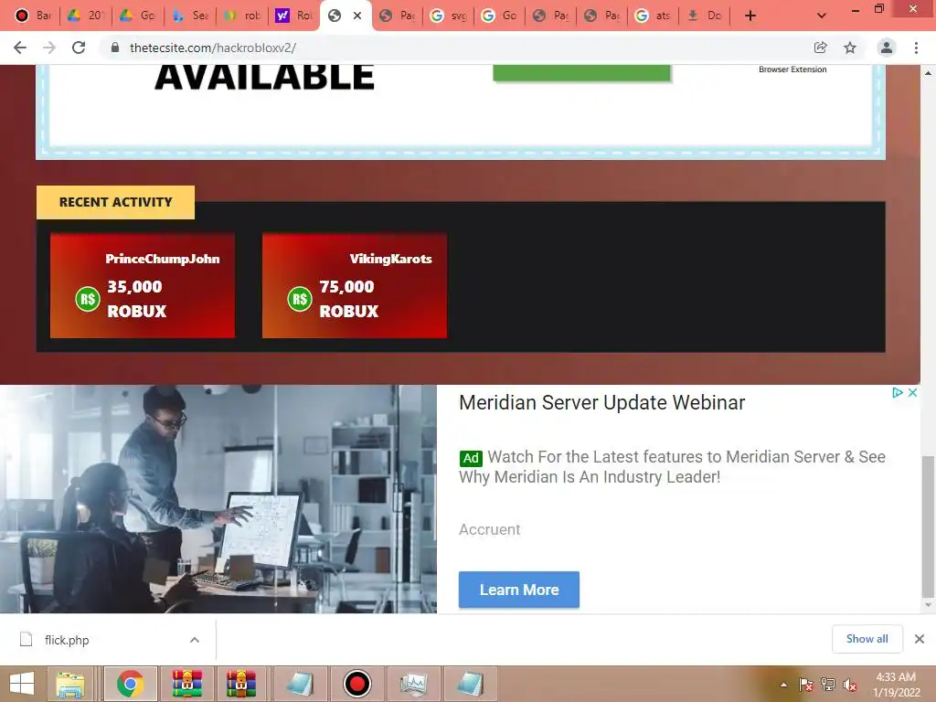Click the Learn More ad button
Viewport: 936px width, 702px height.
519,590
